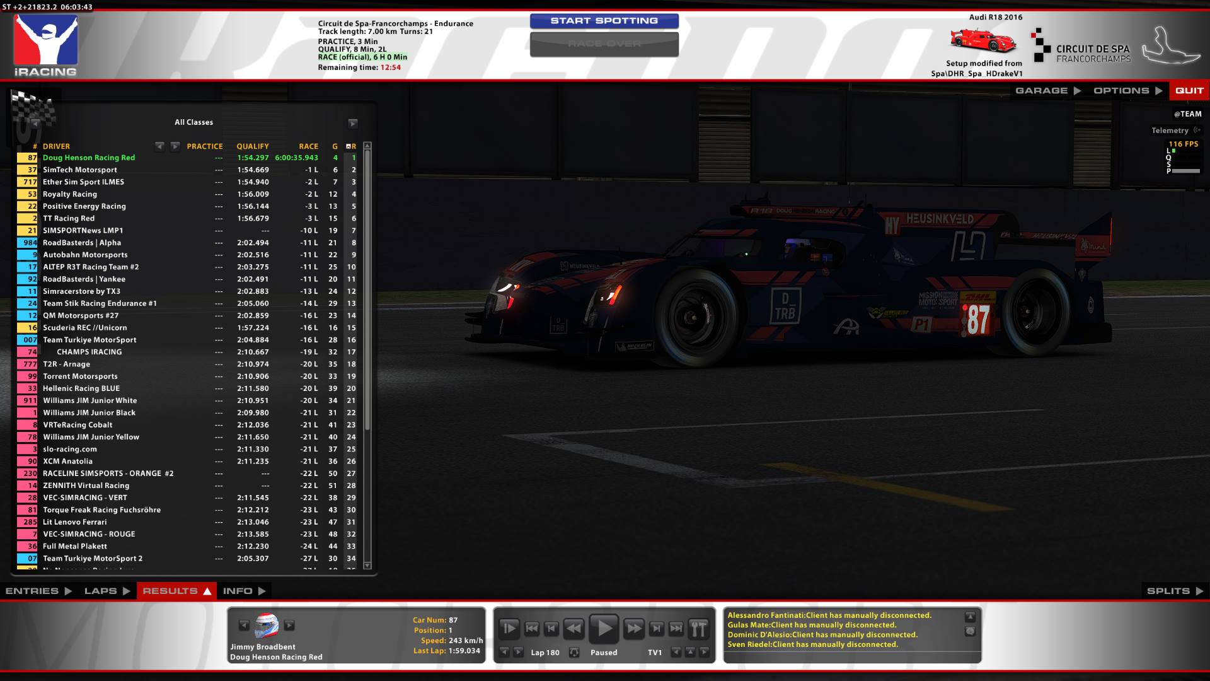Open the INFO tab

pos(245,591)
